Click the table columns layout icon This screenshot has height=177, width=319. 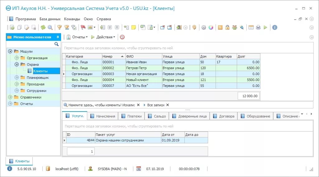(x=251, y=27)
